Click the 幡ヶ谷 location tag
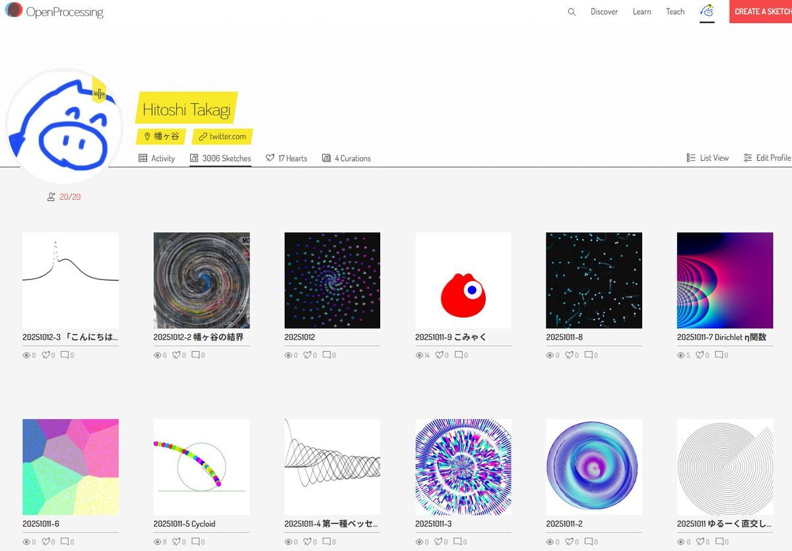 click(x=162, y=136)
